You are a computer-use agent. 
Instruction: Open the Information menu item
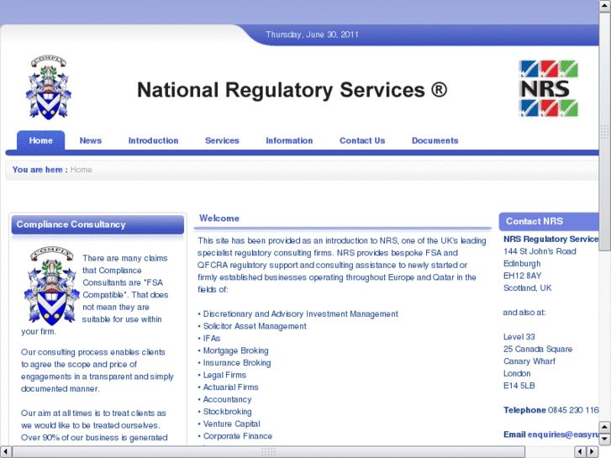[x=289, y=140]
